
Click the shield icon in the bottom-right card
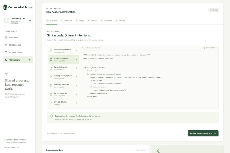click(159, 151)
